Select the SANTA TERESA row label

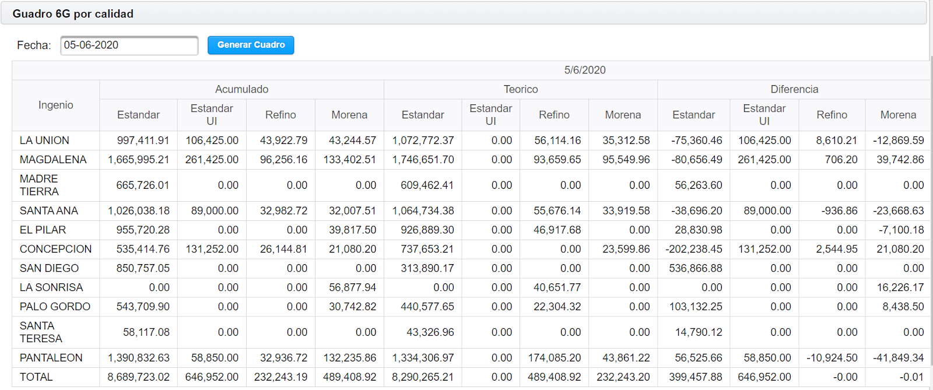[x=41, y=332]
